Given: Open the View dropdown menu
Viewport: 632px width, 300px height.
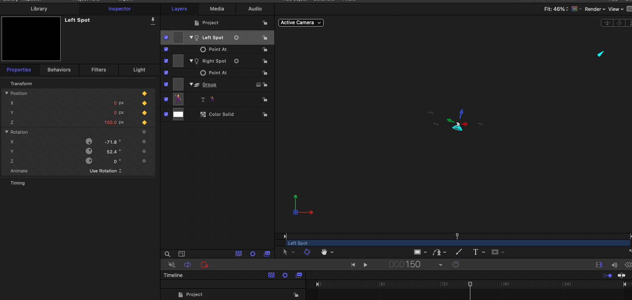Looking at the screenshot, I should (x=616, y=9).
